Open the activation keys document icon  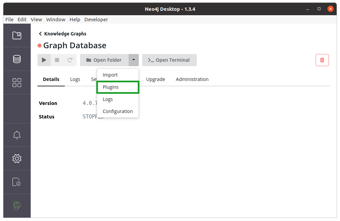pos(17,182)
